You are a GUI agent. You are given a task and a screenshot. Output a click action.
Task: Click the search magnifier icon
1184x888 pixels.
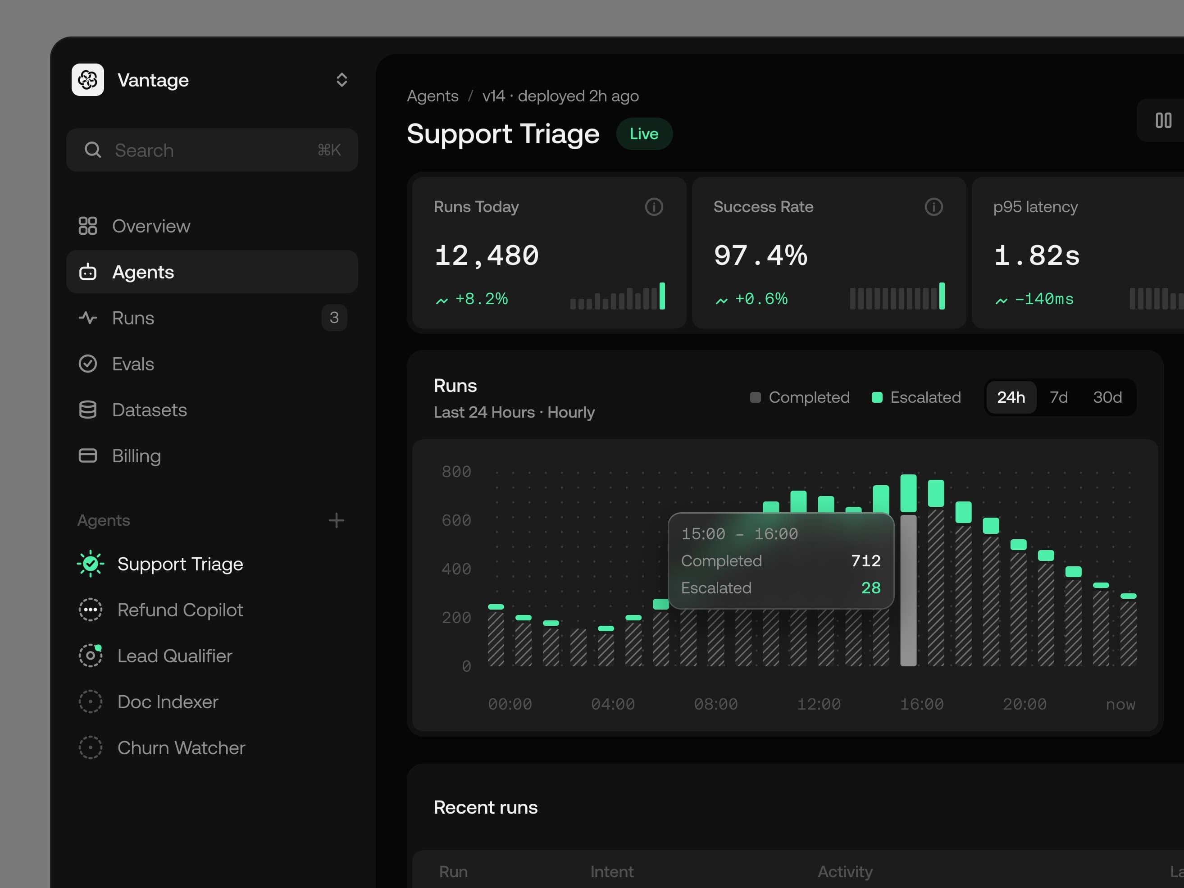click(x=93, y=150)
